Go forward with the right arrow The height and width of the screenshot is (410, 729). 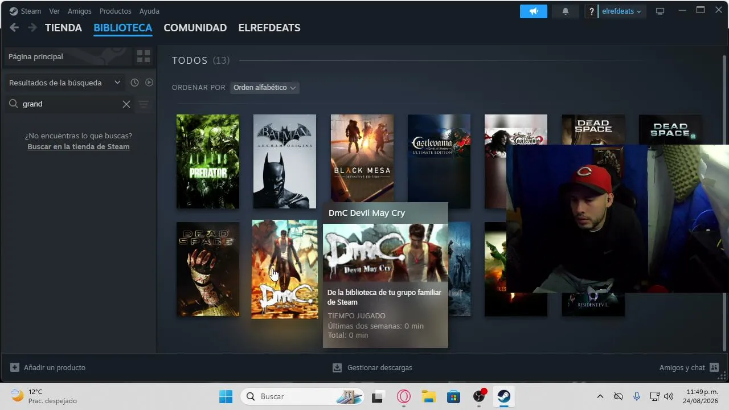tap(32, 27)
